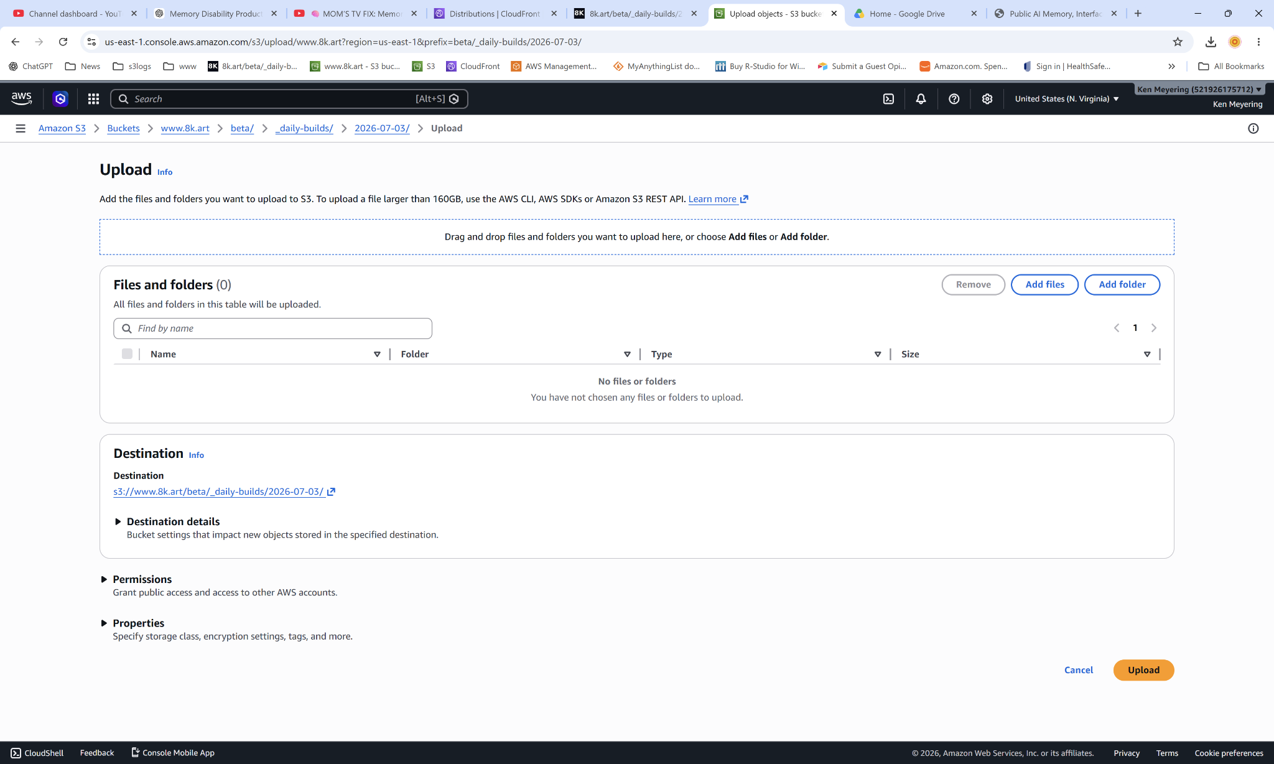
Task: Open the Chrome profile avatar
Action: pos(1235,42)
